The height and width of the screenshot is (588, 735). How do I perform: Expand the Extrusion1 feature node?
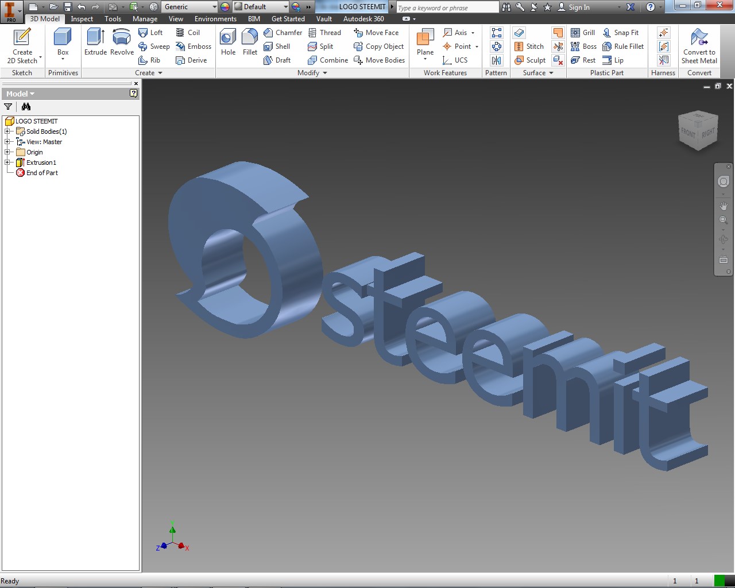(7, 163)
